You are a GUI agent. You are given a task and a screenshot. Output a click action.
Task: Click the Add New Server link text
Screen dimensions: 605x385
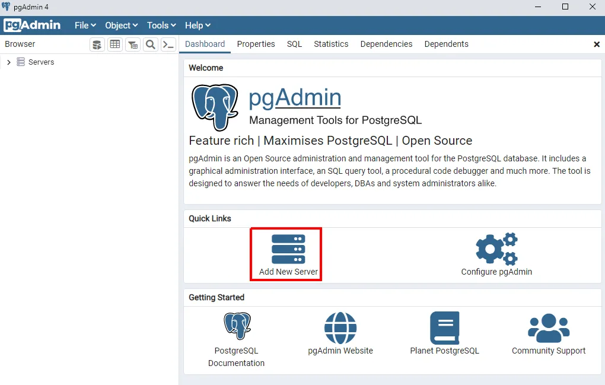(x=288, y=272)
